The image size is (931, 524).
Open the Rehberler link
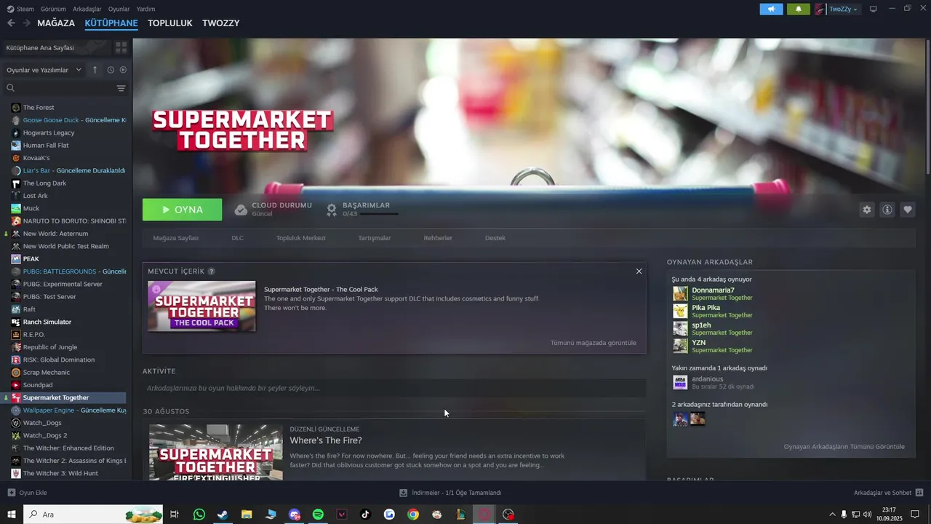click(438, 238)
